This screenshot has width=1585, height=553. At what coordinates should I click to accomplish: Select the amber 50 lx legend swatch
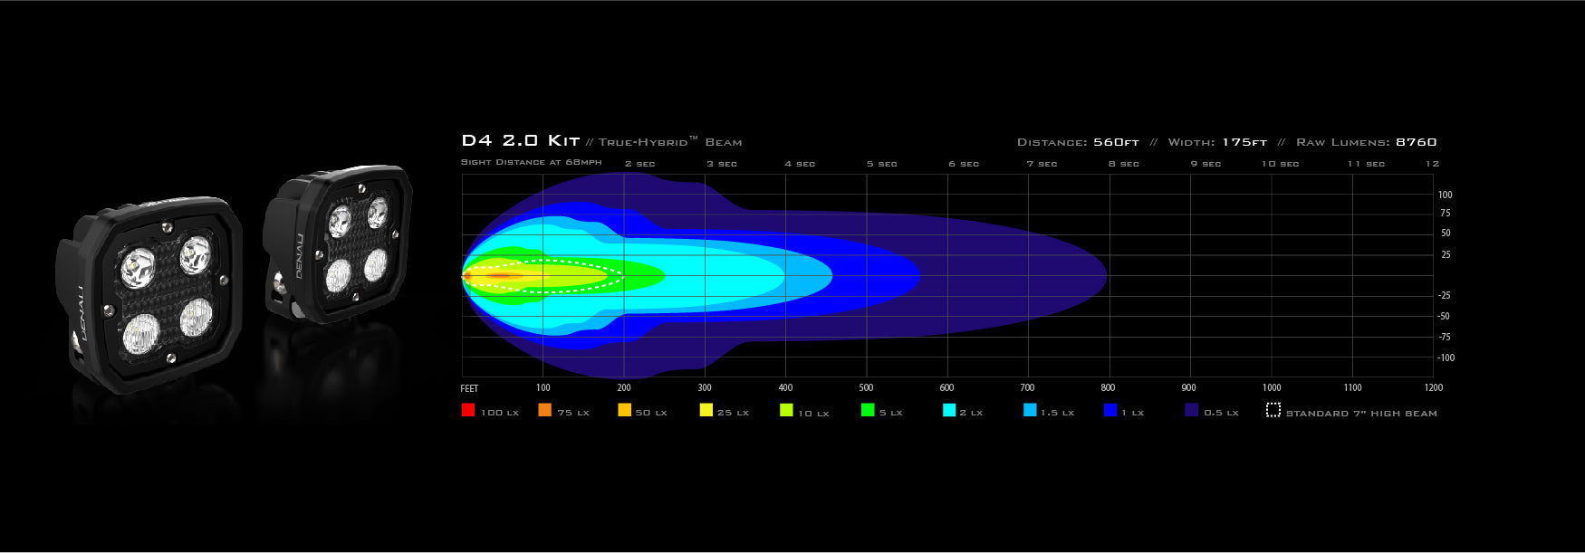[624, 410]
